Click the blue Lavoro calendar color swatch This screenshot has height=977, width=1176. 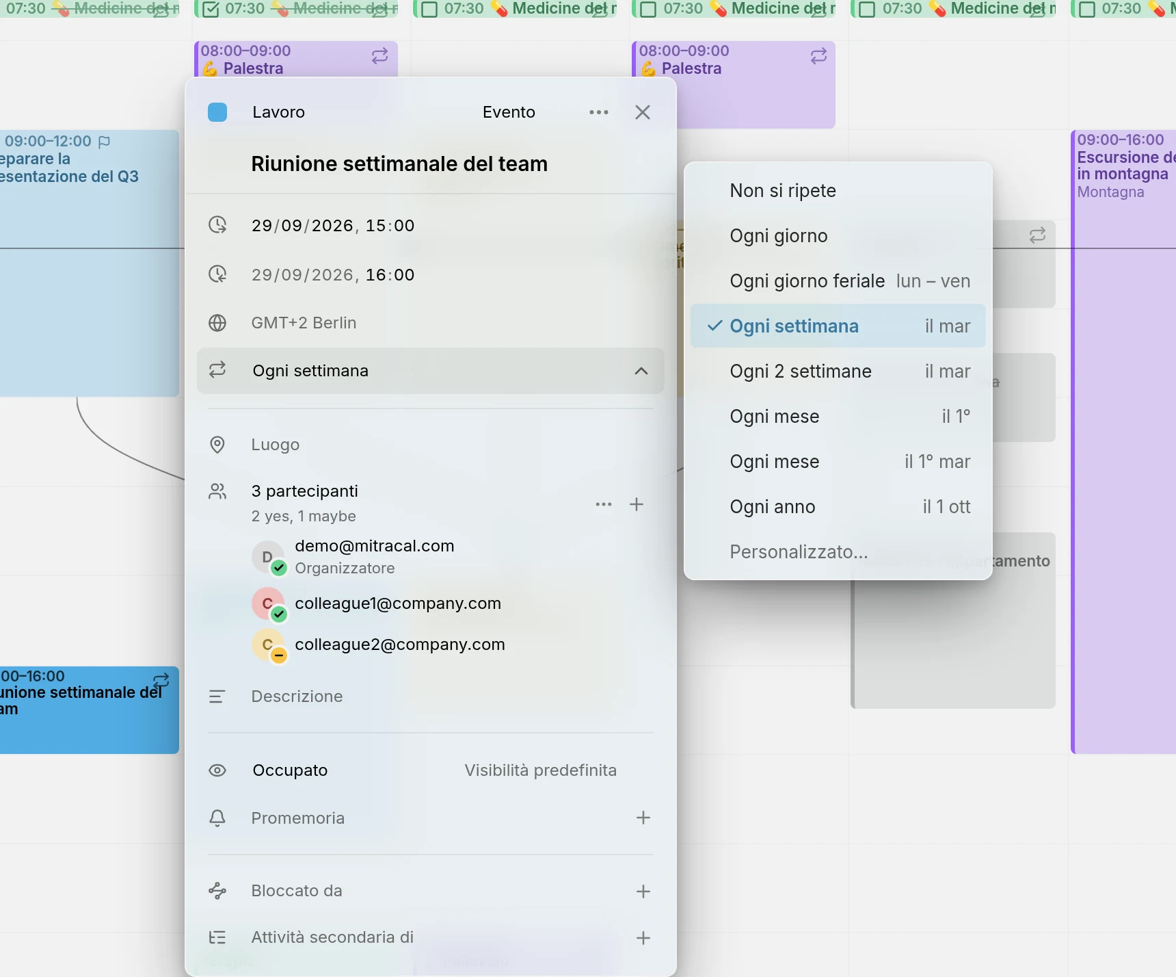(x=217, y=112)
